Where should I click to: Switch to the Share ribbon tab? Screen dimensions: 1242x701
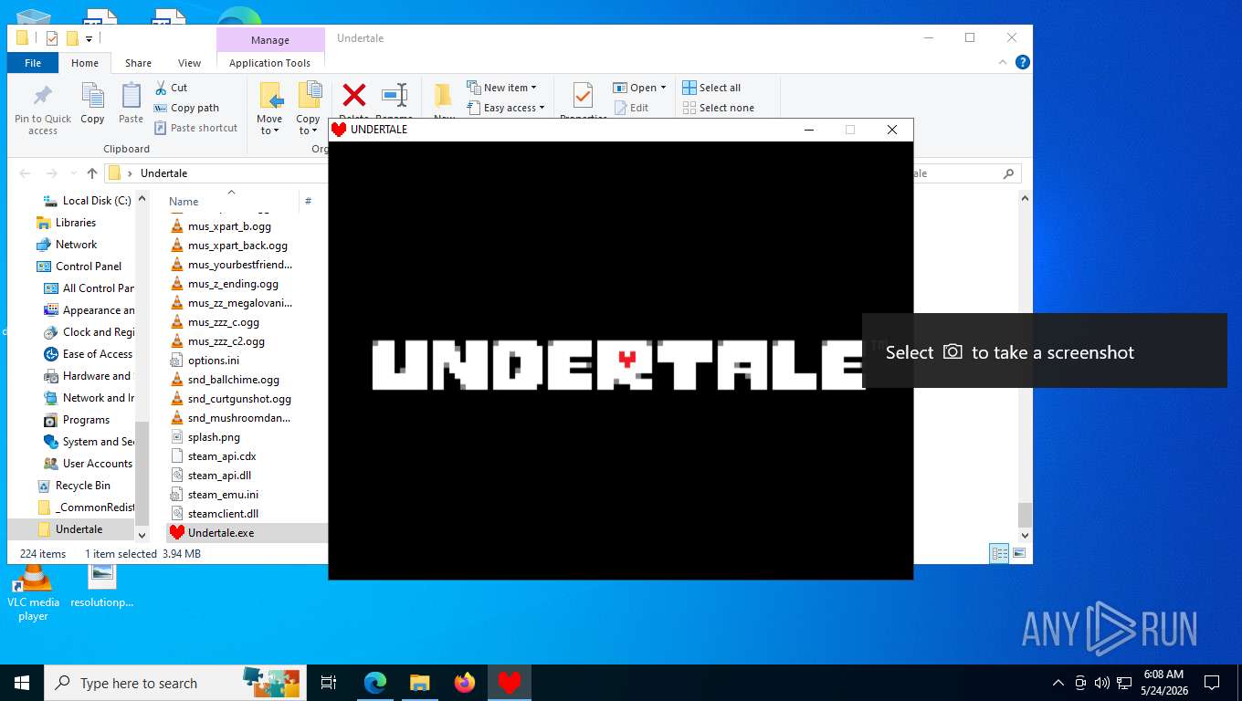[x=139, y=63]
